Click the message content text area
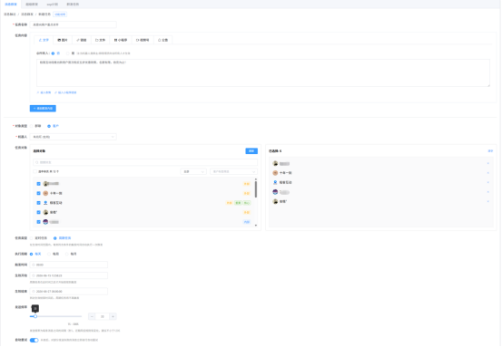 [263, 72]
